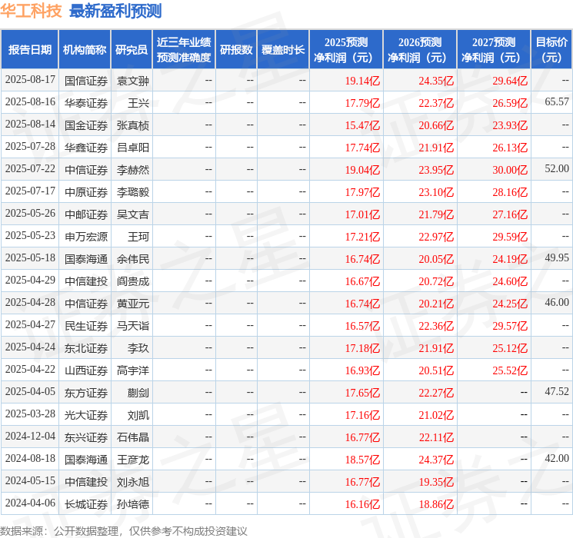Select the 2027预测净利润 column header
573x538 pixels.
coord(493,50)
